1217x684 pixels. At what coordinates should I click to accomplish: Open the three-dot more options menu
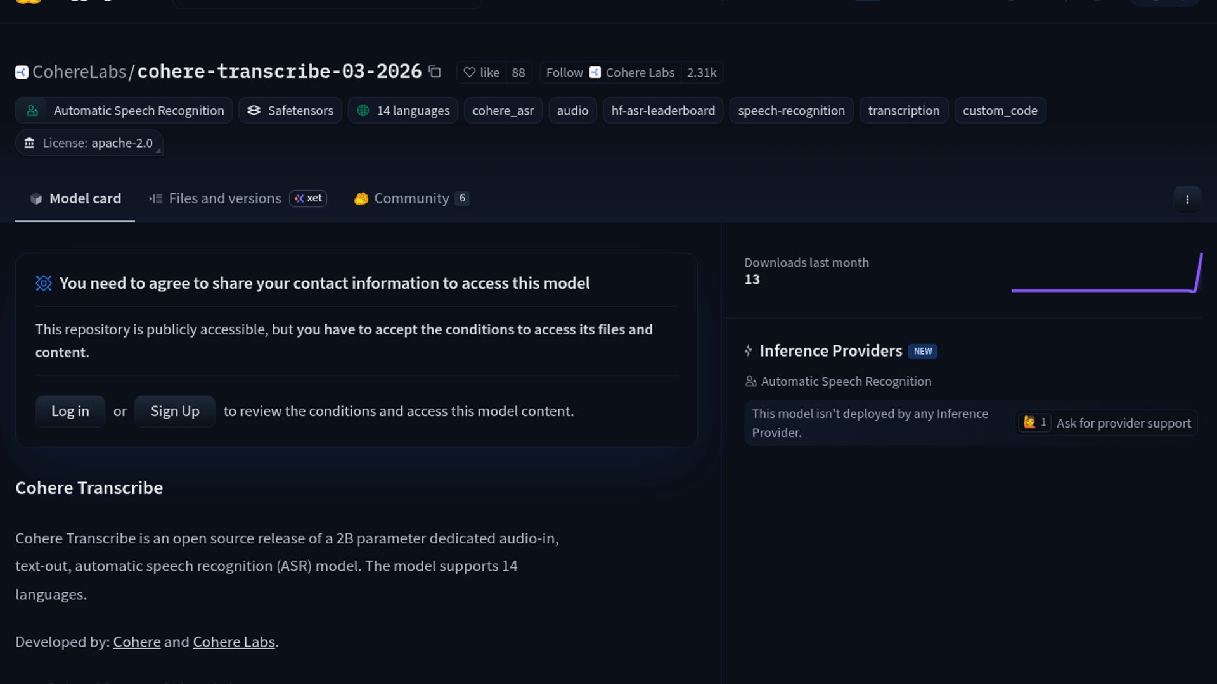pos(1187,199)
